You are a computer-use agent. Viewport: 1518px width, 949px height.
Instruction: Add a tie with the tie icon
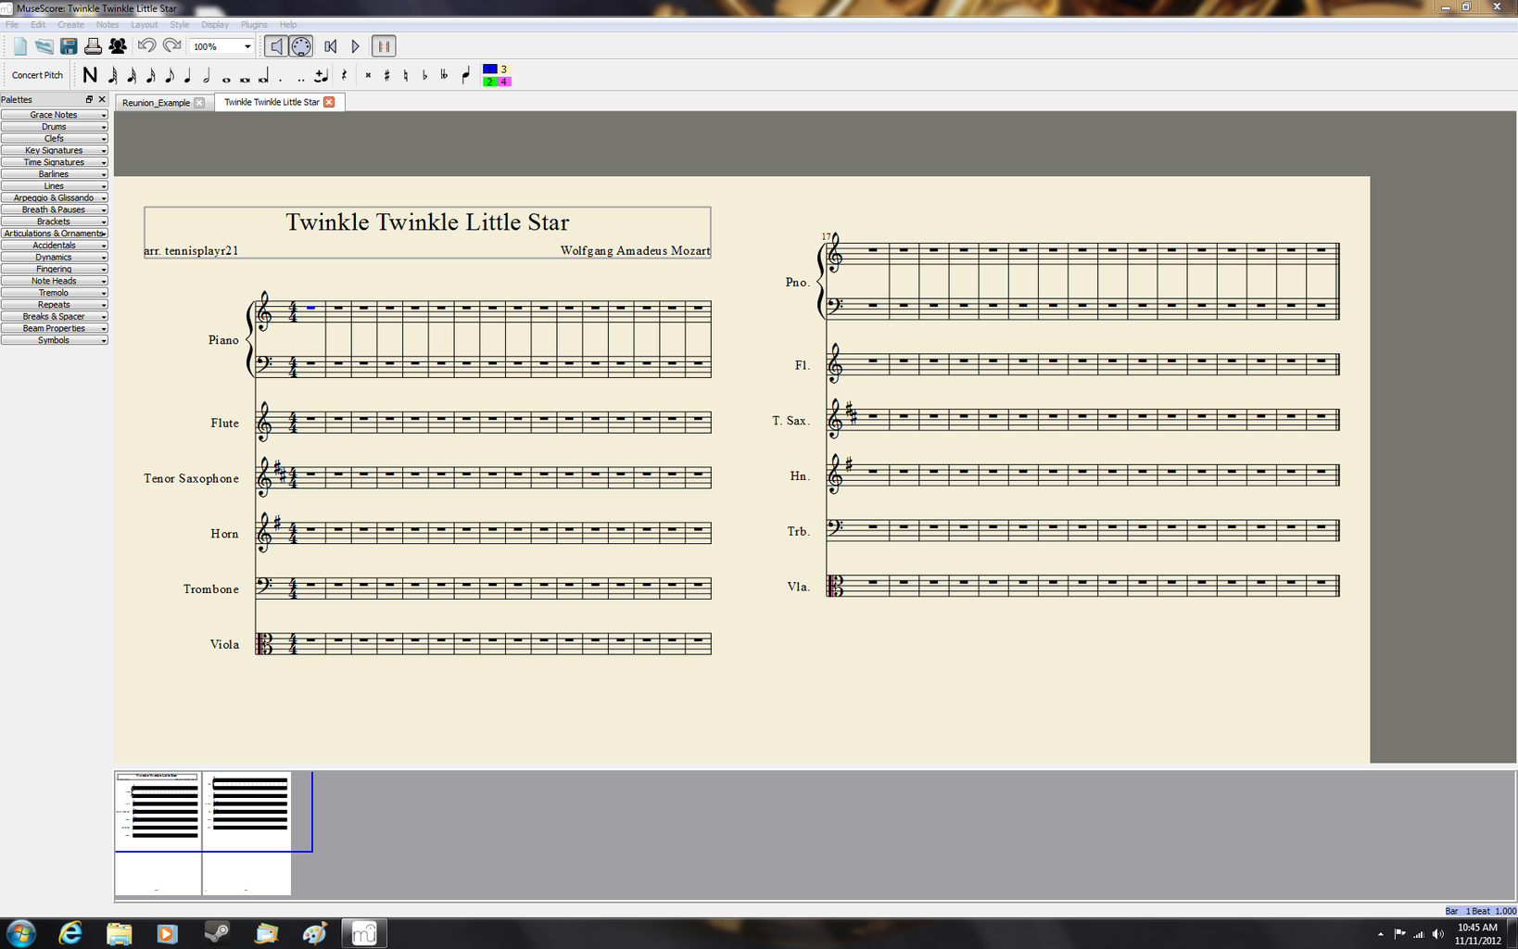point(321,76)
